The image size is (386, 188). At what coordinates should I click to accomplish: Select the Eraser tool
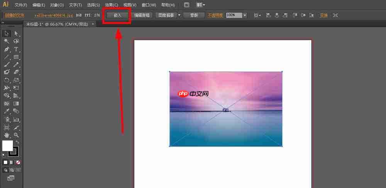click(x=16, y=72)
